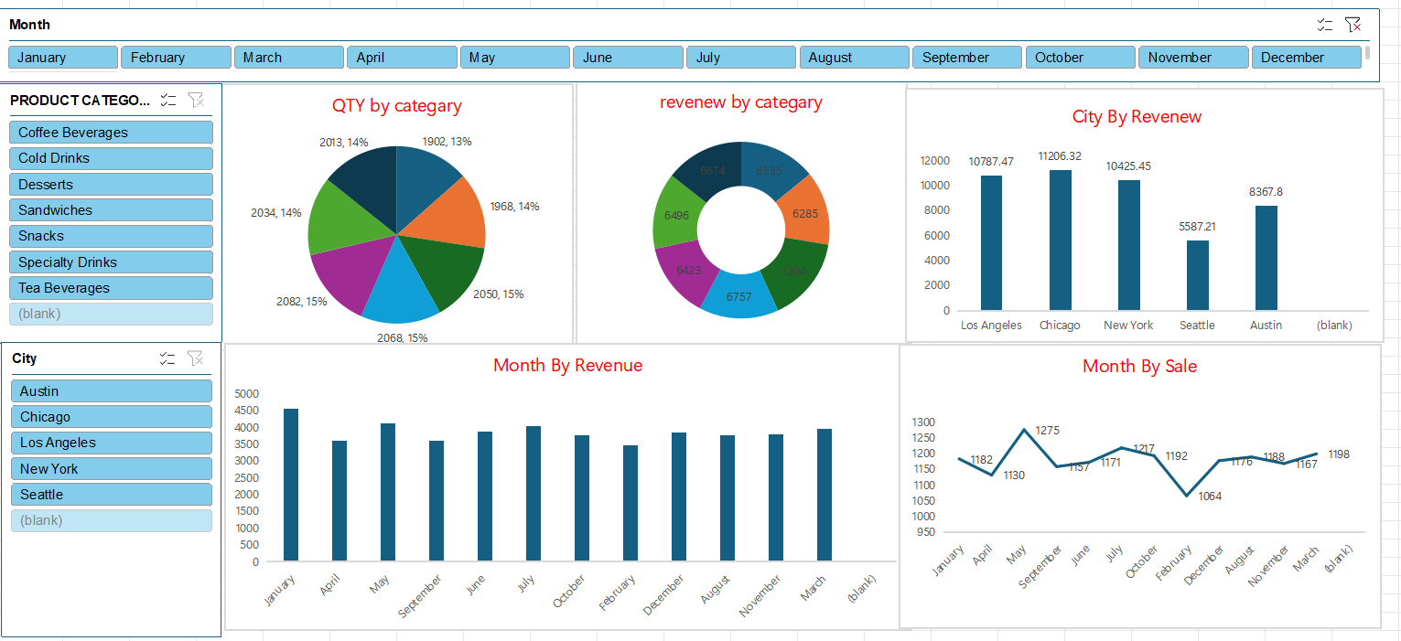Select the Cold Drinks category
Image resolution: width=1401 pixels, height=641 pixels.
point(111,158)
